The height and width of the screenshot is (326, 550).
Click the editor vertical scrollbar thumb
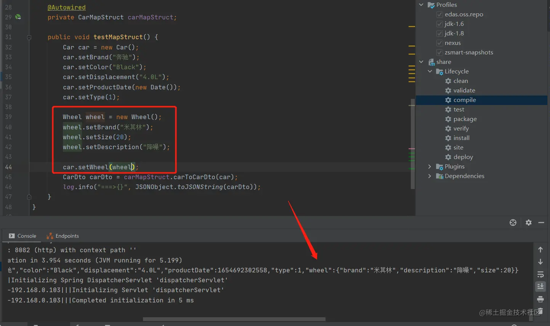pyautogui.click(x=412, y=144)
